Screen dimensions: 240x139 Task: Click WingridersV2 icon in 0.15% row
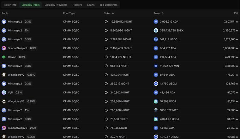(x=4, y=75)
